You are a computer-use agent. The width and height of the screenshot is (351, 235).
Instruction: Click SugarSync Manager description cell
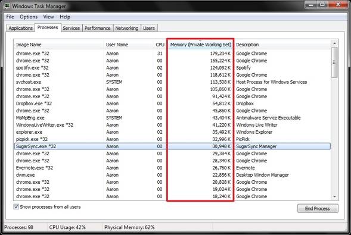[x=256, y=146]
